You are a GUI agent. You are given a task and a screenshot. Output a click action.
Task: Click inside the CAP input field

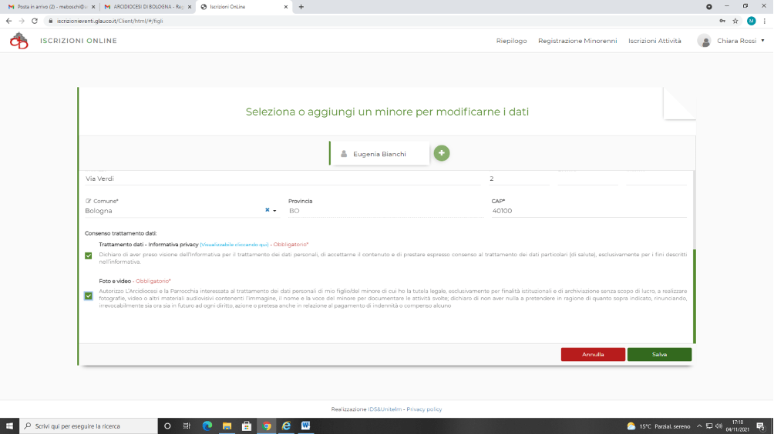coord(587,211)
